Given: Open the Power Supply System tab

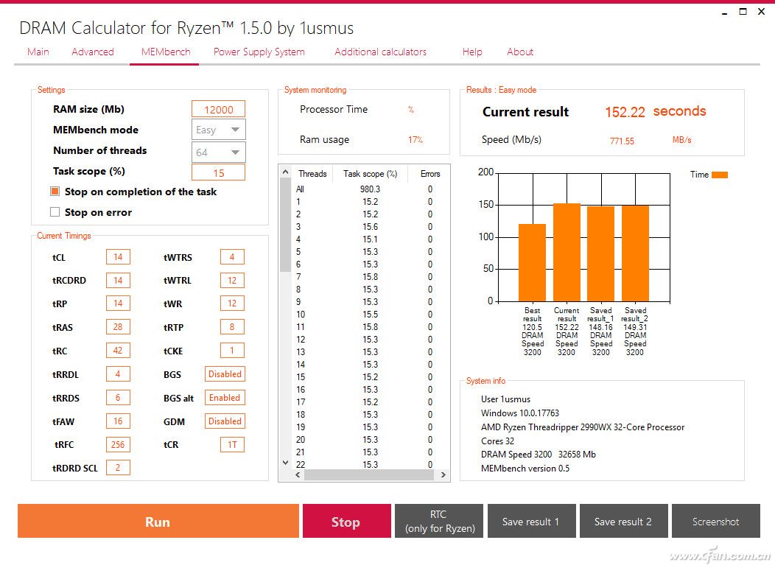Looking at the screenshot, I should click(259, 52).
